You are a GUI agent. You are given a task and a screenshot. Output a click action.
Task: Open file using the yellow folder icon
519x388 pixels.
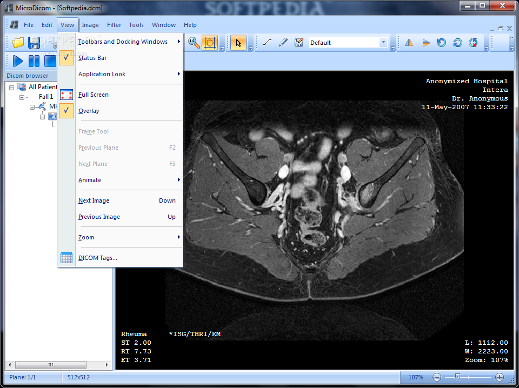coord(18,43)
